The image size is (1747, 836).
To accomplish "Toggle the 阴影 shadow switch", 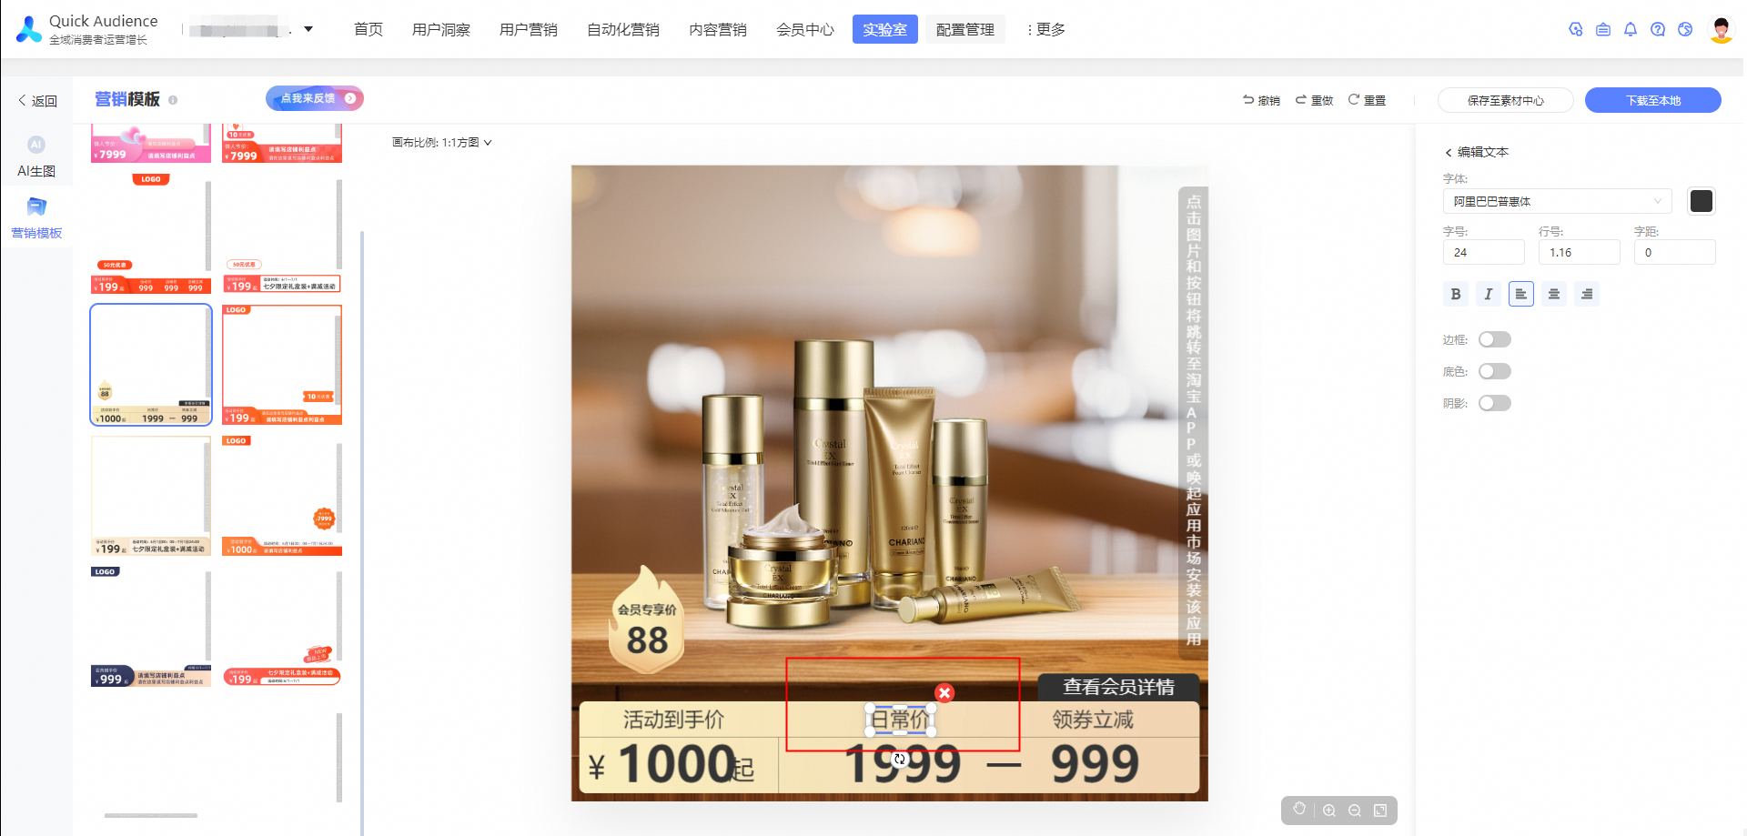I will pyautogui.click(x=1495, y=403).
